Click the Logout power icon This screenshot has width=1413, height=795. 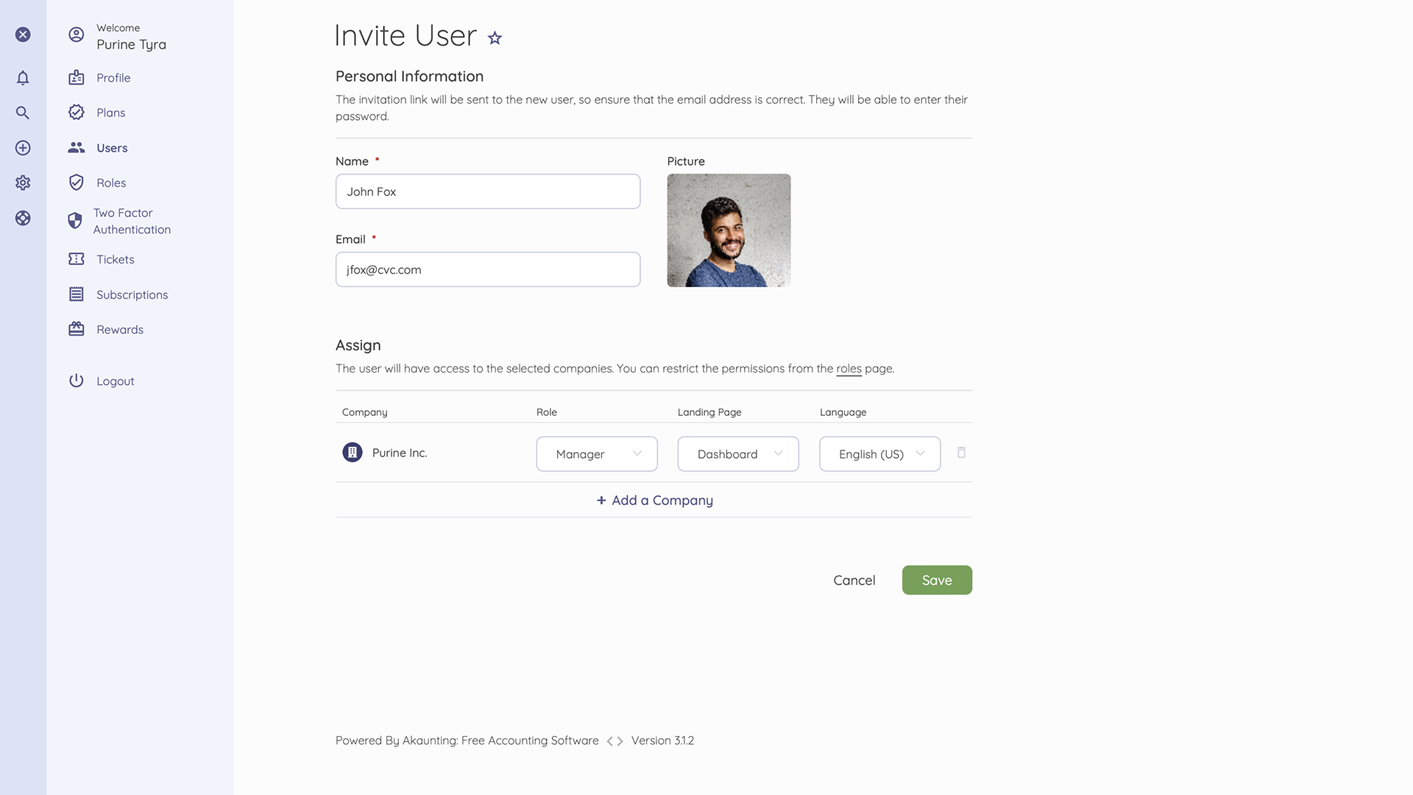click(77, 381)
